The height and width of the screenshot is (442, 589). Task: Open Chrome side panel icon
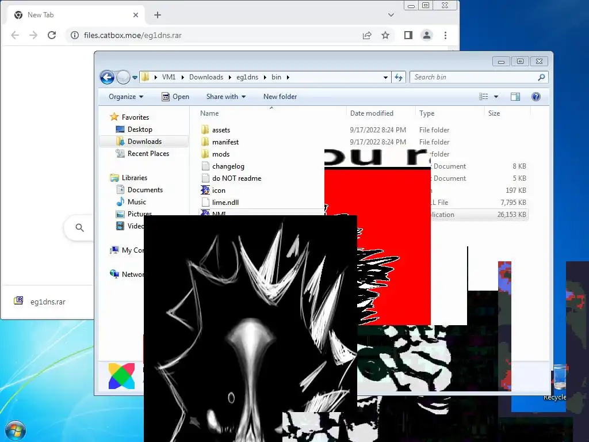(408, 35)
